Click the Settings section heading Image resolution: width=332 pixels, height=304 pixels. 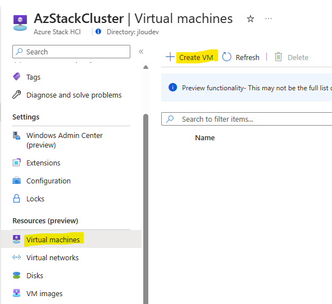26,117
